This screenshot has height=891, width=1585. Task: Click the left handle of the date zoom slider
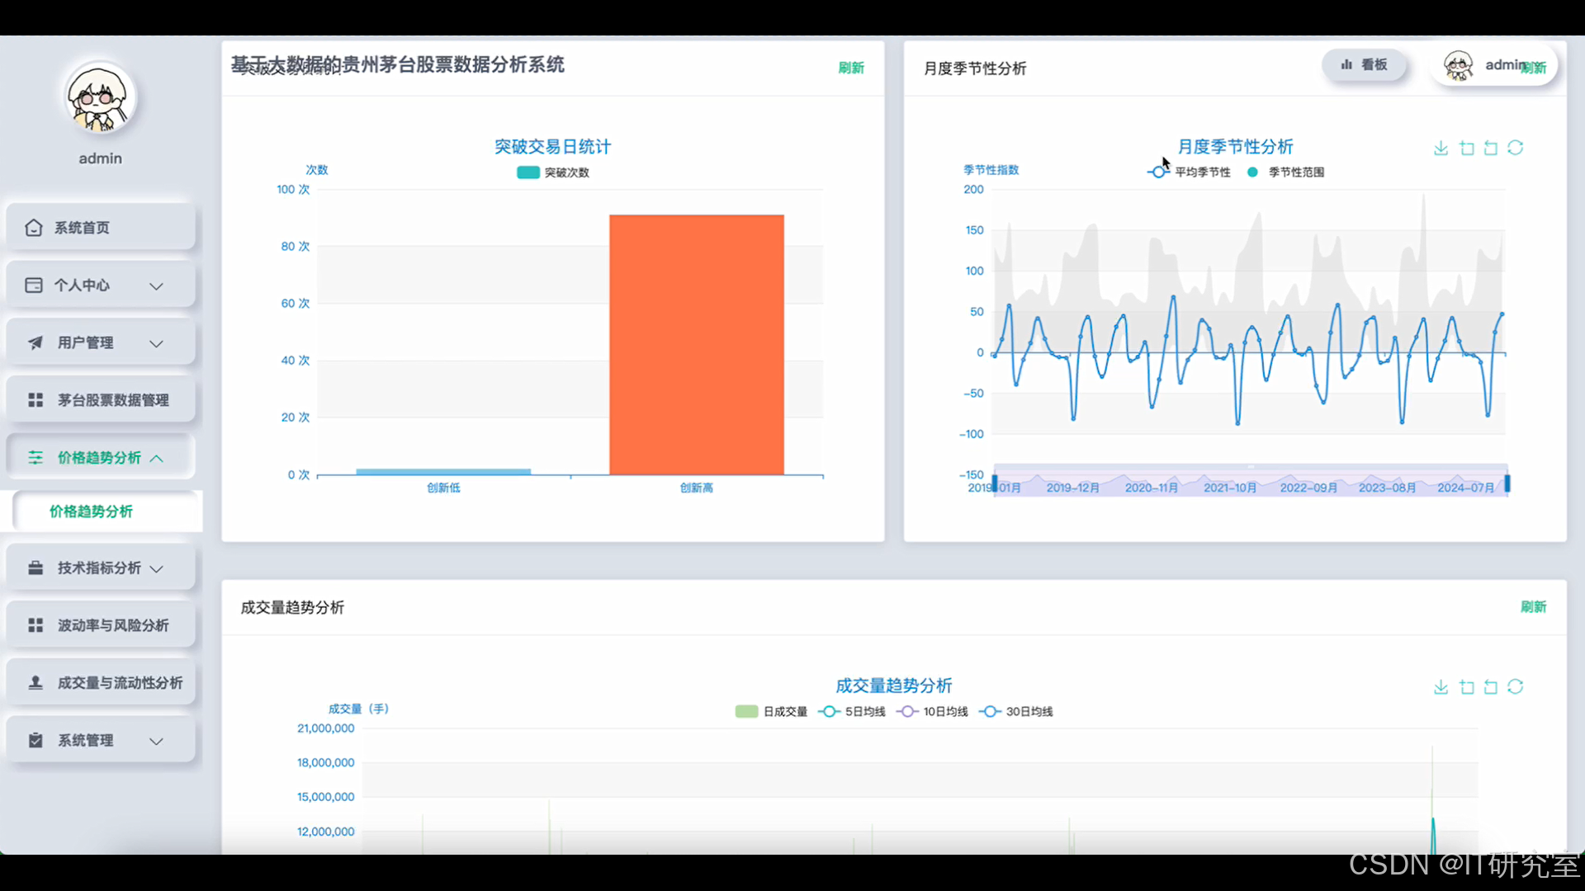click(x=995, y=483)
